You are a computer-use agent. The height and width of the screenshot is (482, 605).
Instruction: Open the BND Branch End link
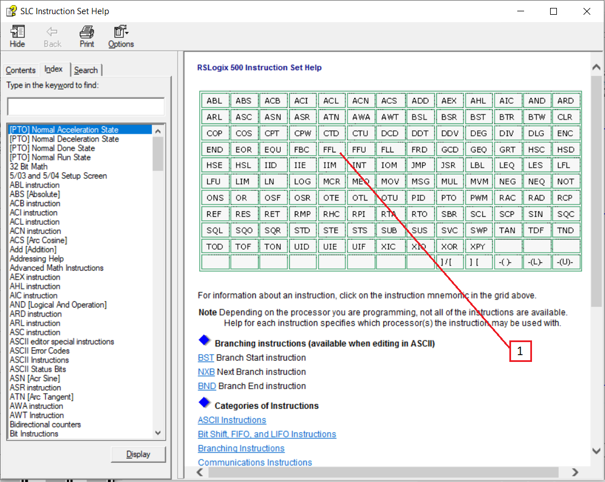[x=207, y=386]
